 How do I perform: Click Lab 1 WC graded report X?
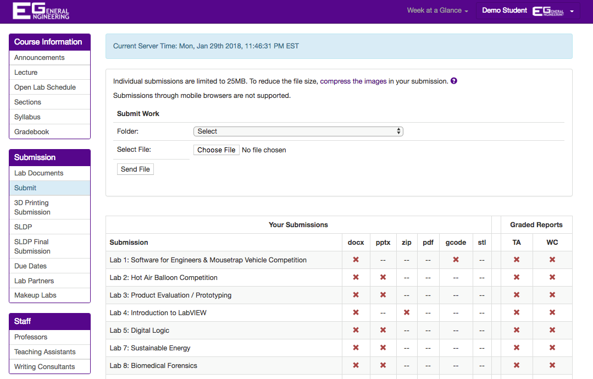tap(552, 260)
